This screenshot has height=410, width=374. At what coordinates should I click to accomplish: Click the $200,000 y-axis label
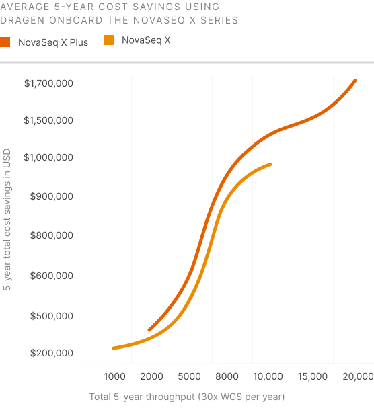52,353
